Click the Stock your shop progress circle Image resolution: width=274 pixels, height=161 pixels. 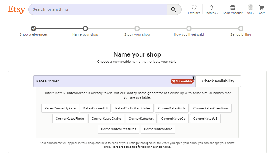[x=137, y=28]
